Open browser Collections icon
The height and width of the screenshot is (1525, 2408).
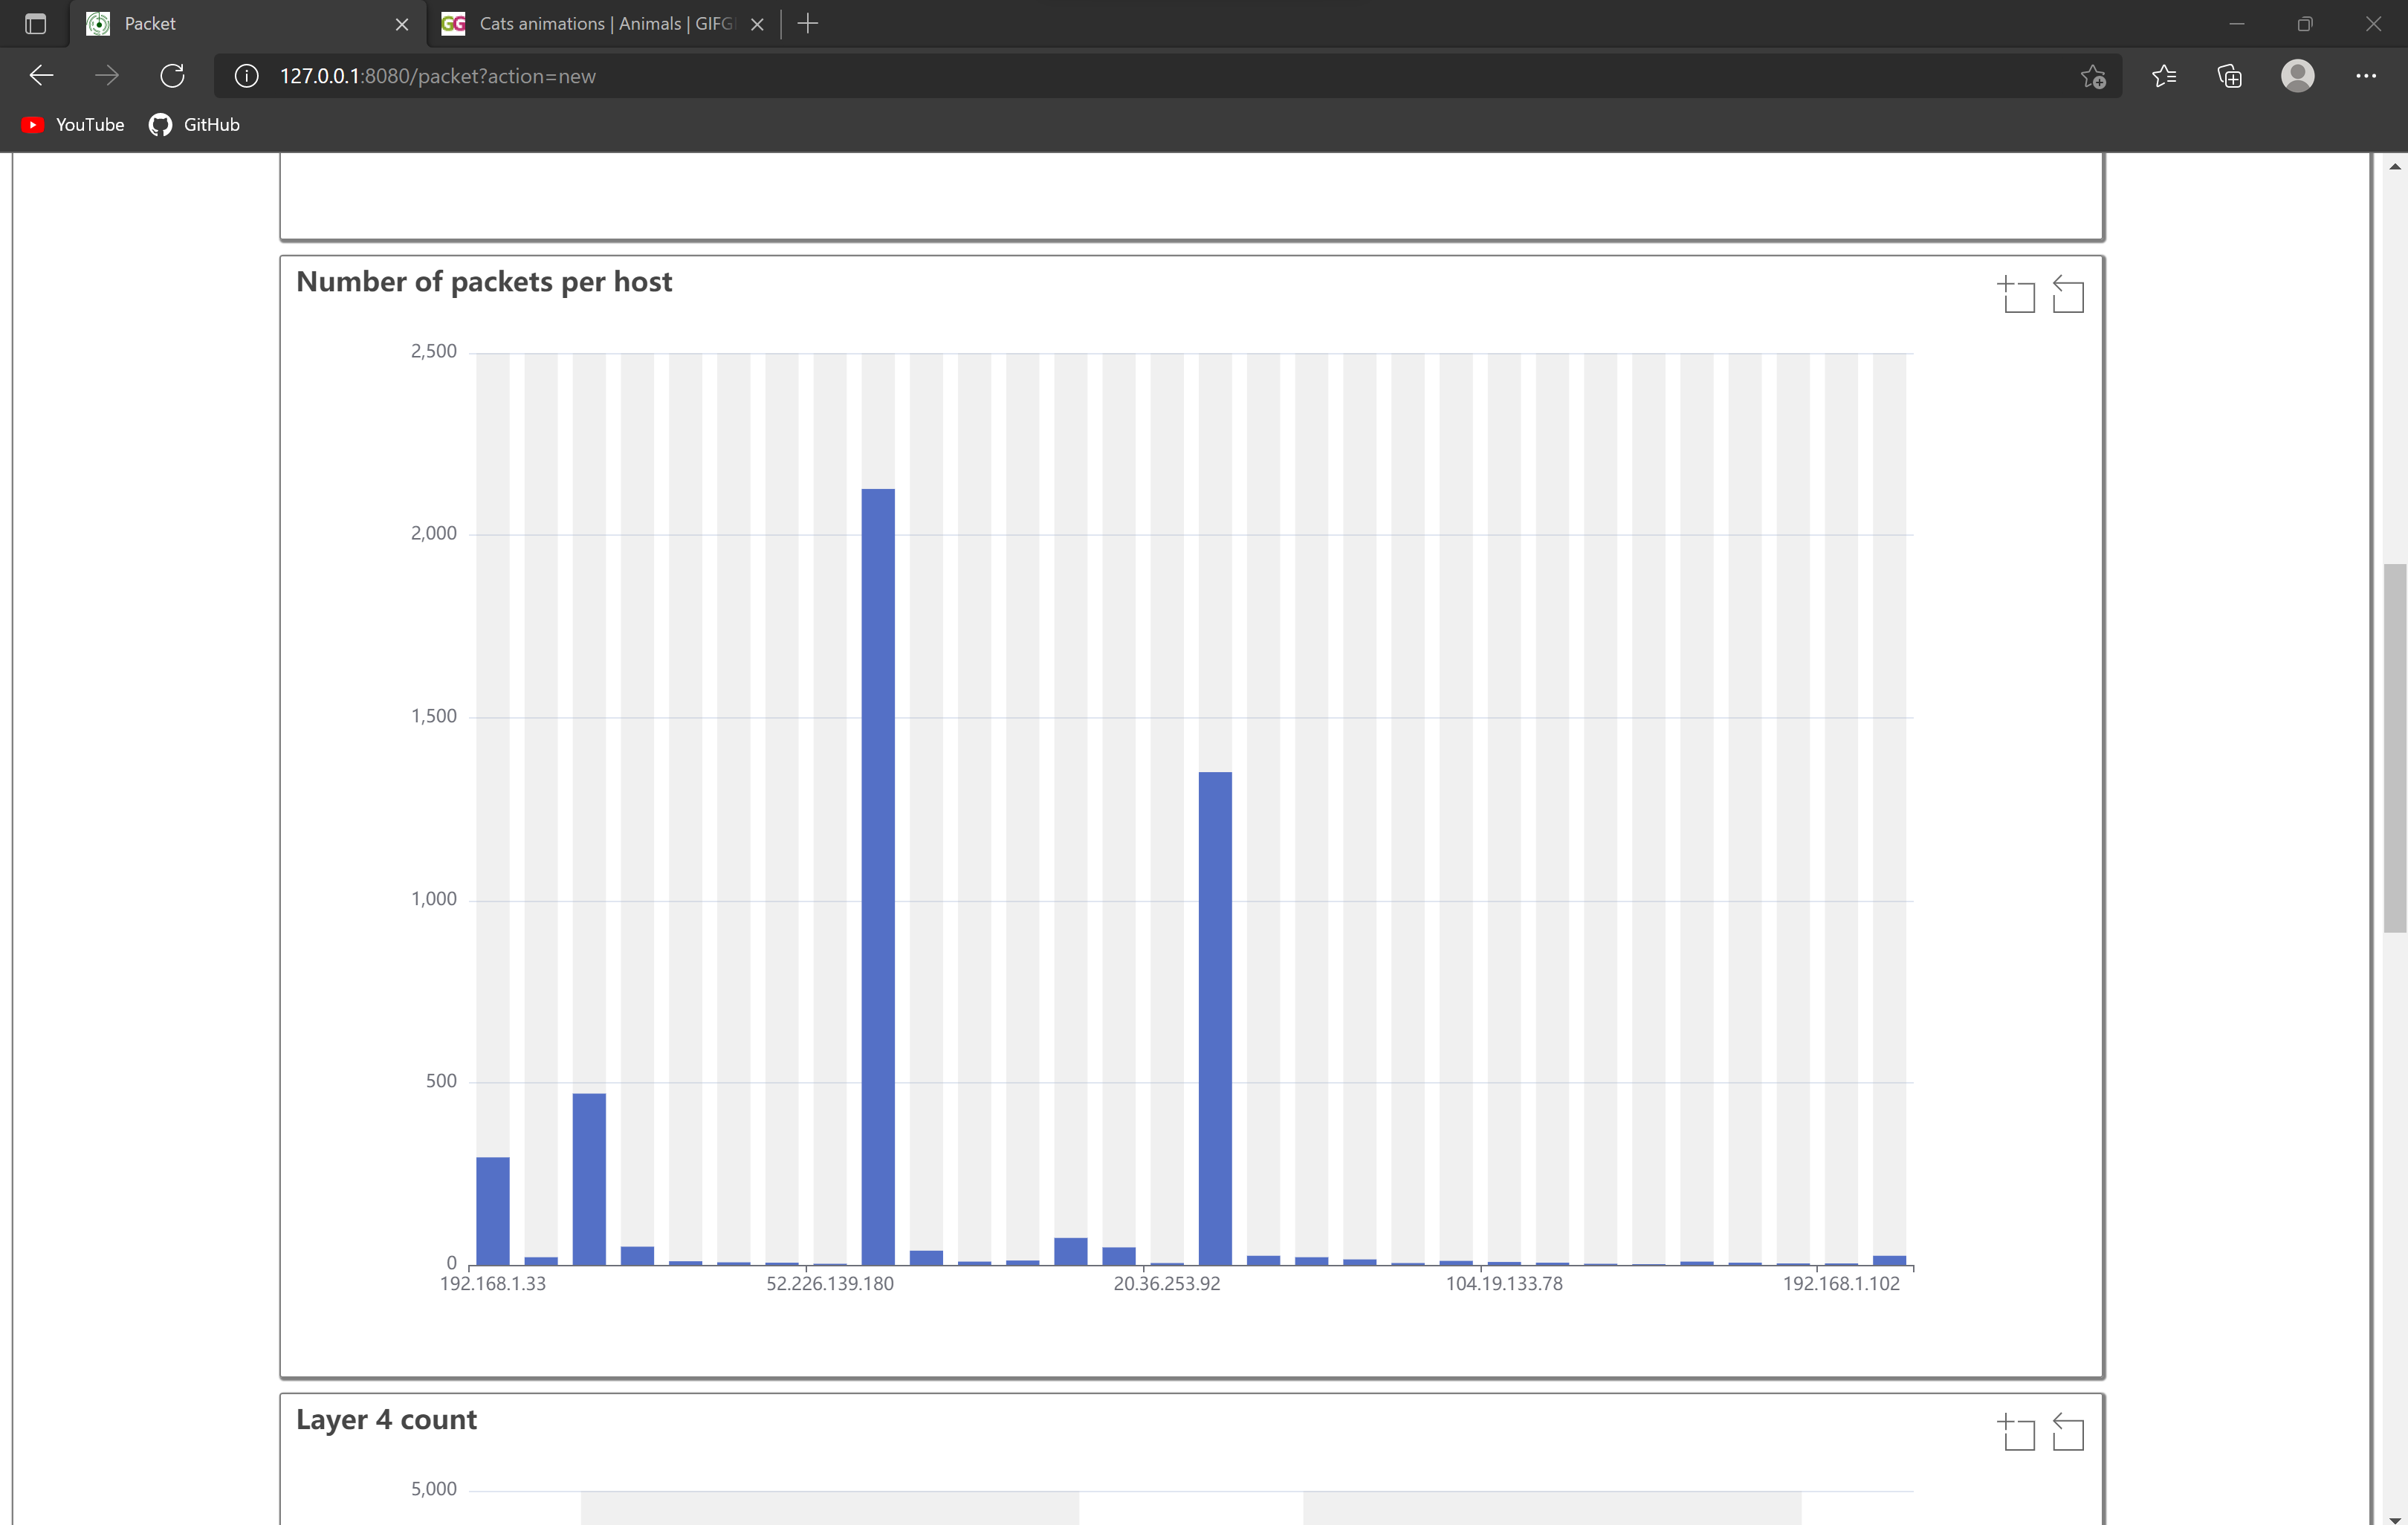tap(2229, 76)
